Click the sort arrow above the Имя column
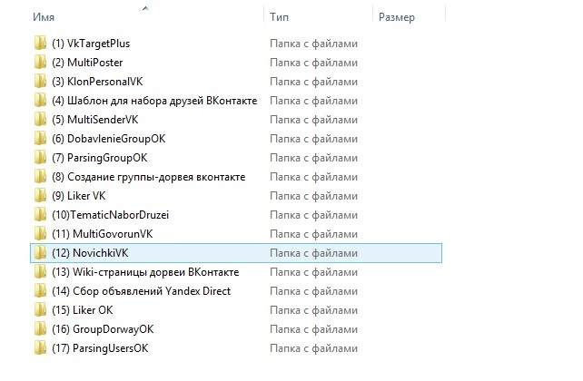Image resolution: width=583 pixels, height=381 pixels. 145,6
